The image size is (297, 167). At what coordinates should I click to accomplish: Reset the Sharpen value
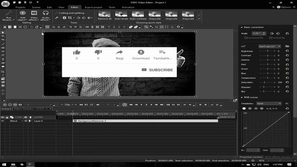[287, 87]
